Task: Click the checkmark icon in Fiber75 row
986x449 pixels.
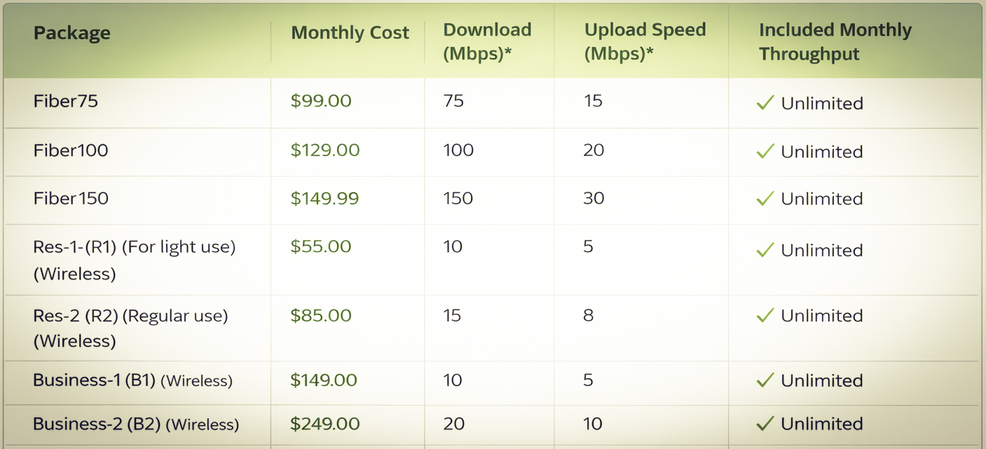Action: pyautogui.click(x=765, y=104)
